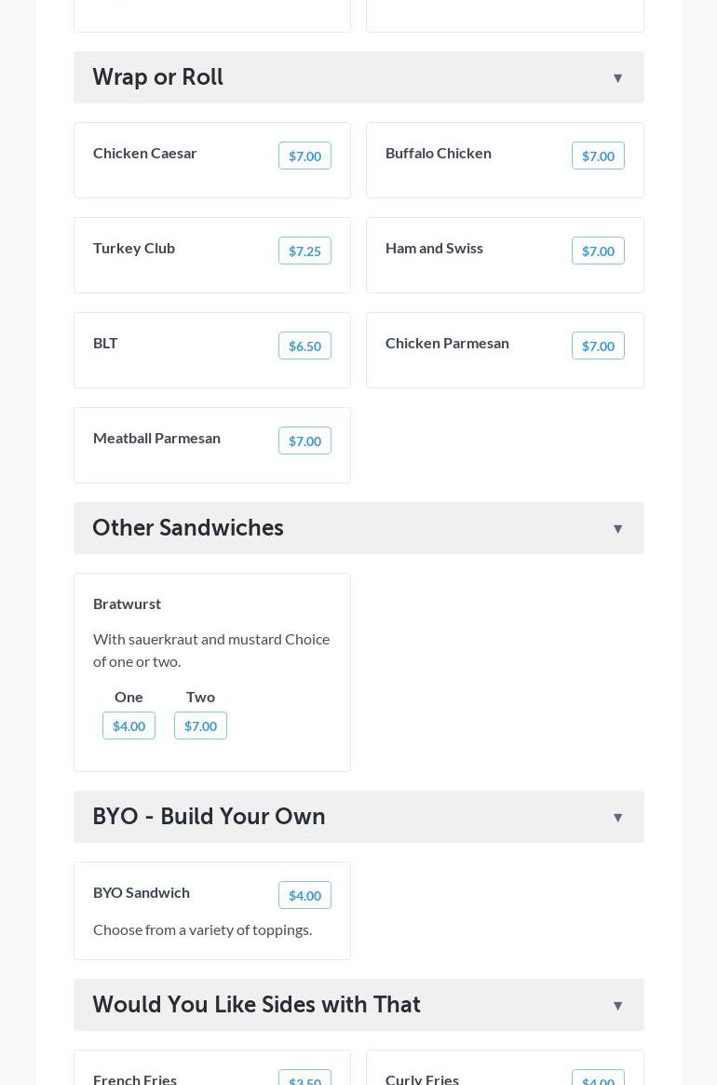Select Buffalo Chicken $7.00 price button

tap(598, 156)
